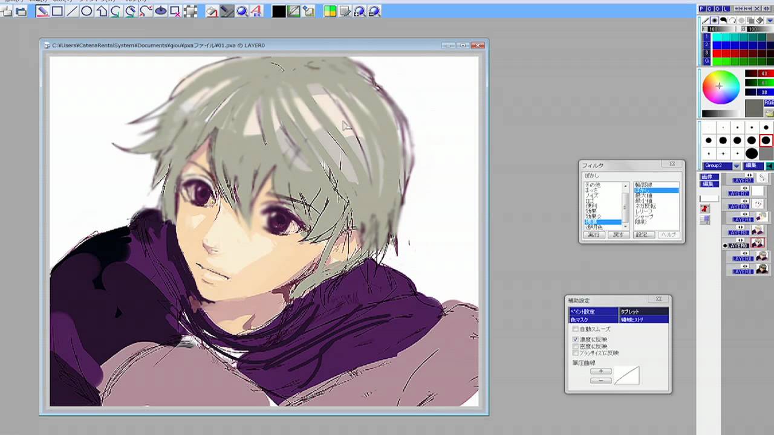Image resolution: width=774 pixels, height=435 pixels.
Task: Pick a cyan swatch in palette row 1
Action: point(717,37)
